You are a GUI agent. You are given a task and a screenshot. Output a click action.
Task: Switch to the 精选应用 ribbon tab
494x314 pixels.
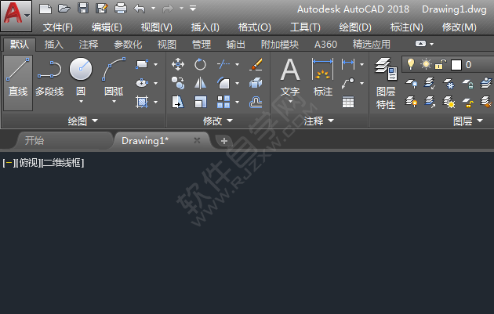click(372, 45)
